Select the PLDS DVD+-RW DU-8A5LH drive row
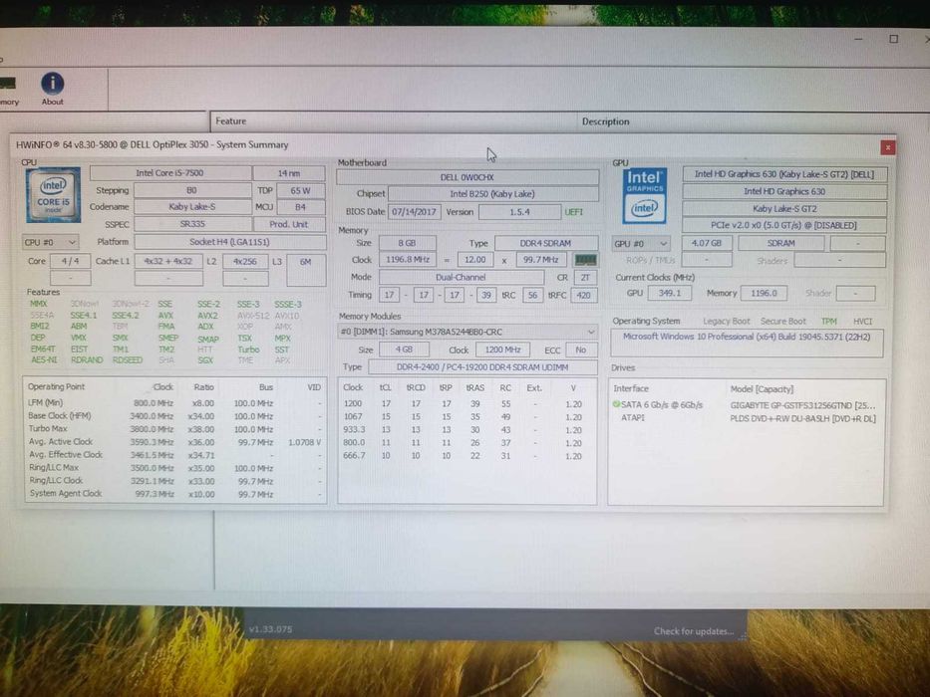 [747, 418]
